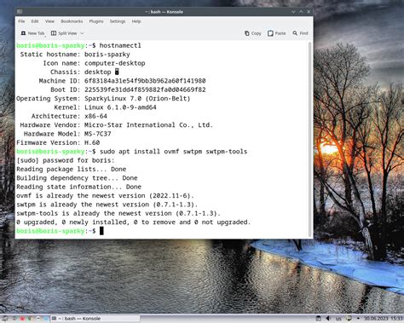404x323 pixels.
Task: Open the Plugins menu
Action: [96, 21]
